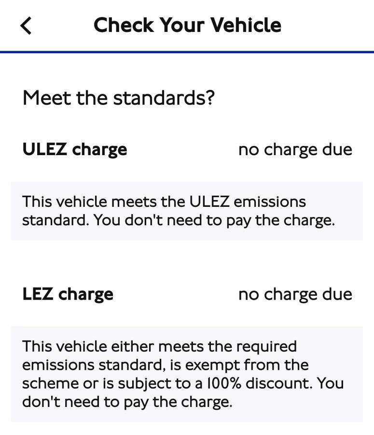Click the Check Your Vehicle title
374x435 pixels.
click(x=187, y=25)
